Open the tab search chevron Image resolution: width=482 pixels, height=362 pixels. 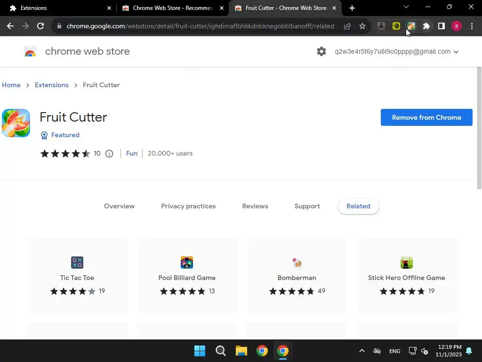point(406,7)
